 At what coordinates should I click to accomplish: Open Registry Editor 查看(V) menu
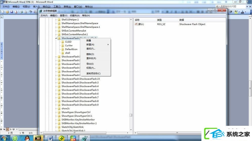point(64,16)
